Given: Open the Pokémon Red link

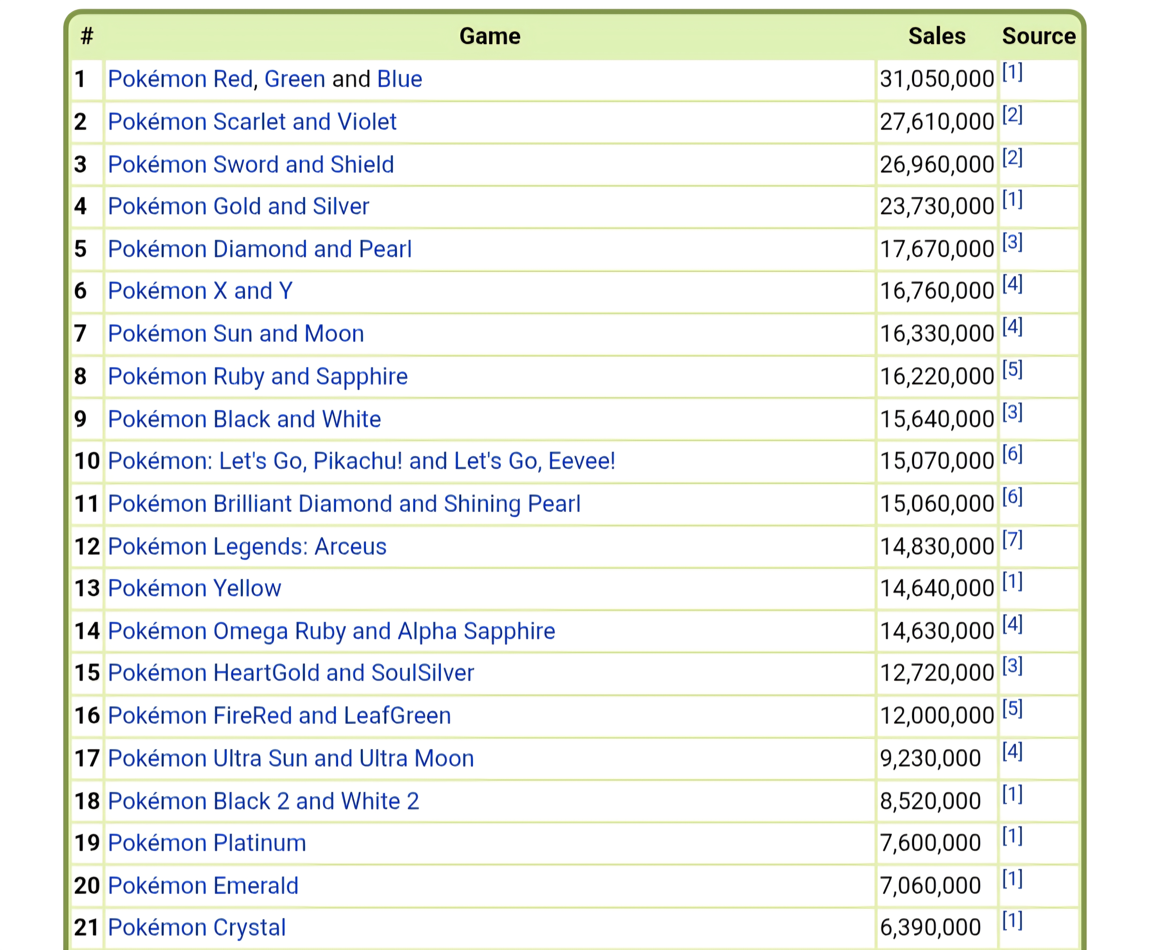Looking at the screenshot, I should 180,79.
